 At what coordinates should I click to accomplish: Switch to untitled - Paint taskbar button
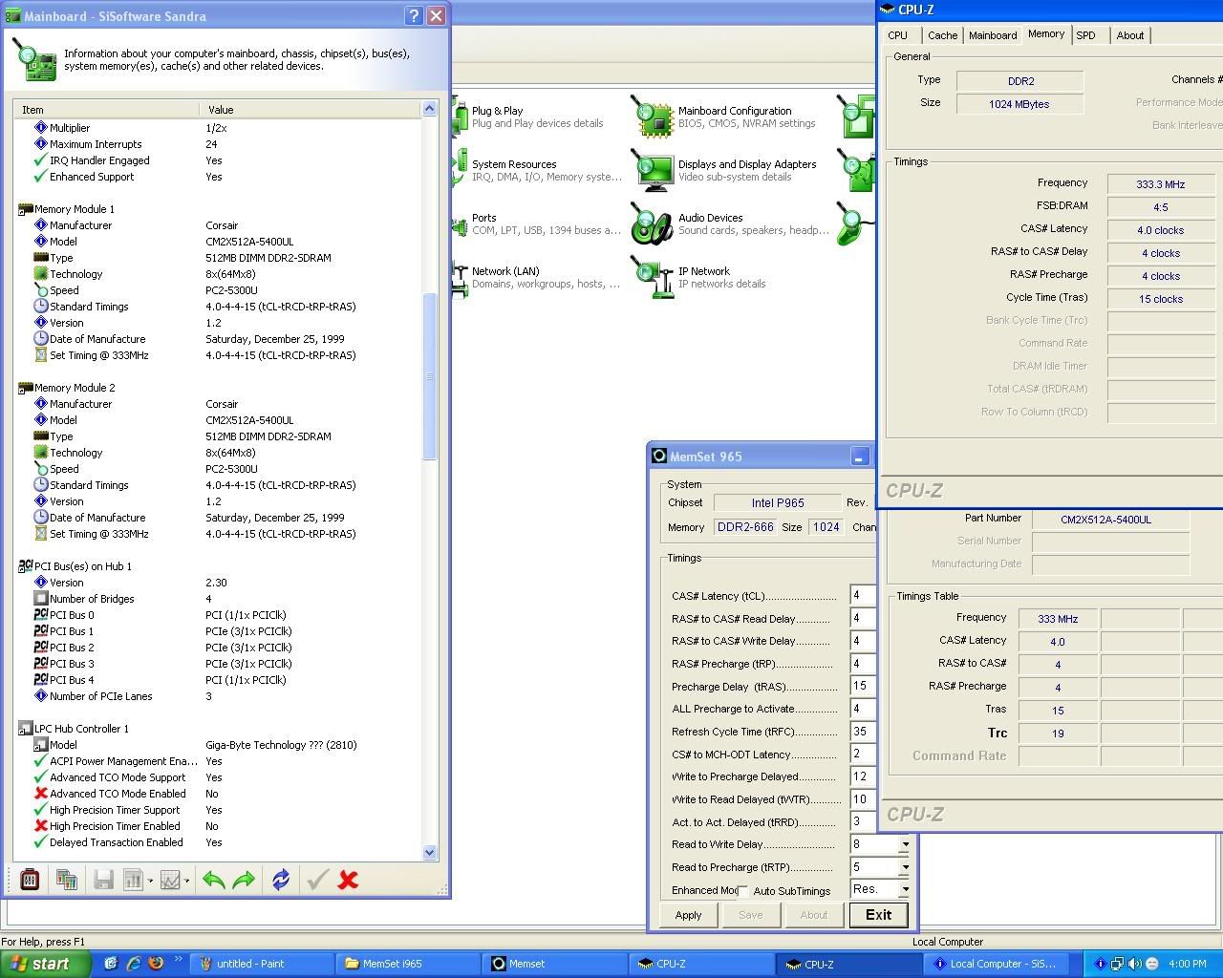click(261, 964)
